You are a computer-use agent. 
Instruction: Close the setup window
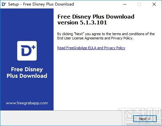154,4
